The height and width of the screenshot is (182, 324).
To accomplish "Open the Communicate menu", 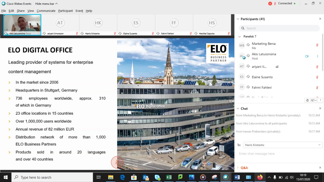I will tap(46, 11).
